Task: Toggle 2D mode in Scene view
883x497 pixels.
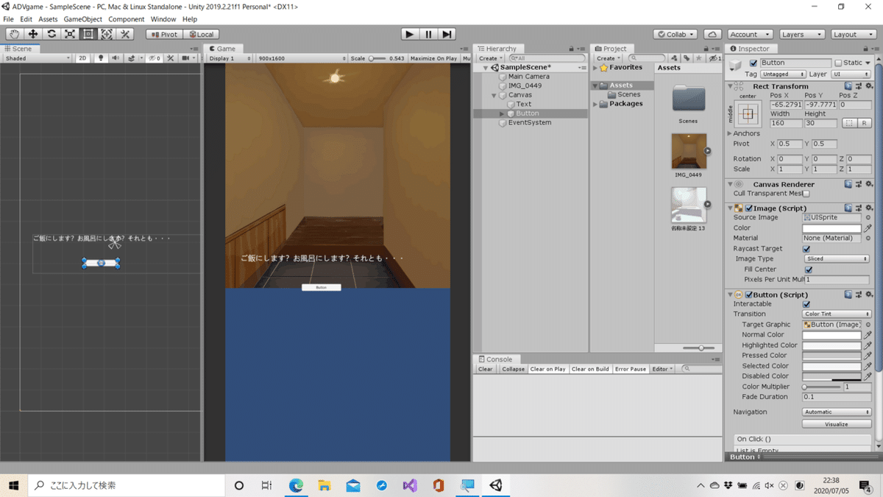Action: pyautogui.click(x=83, y=58)
